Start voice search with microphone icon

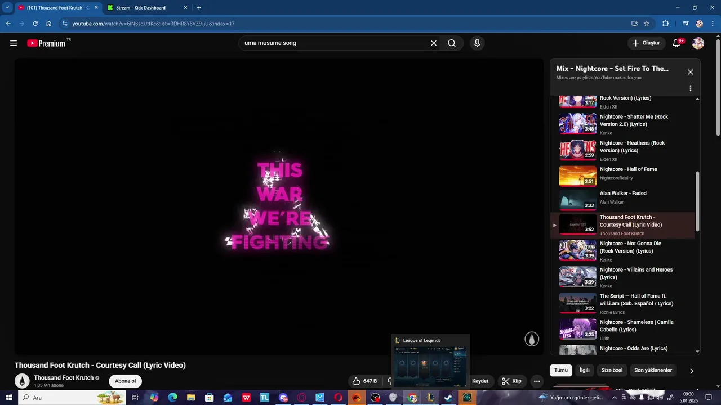click(x=477, y=43)
